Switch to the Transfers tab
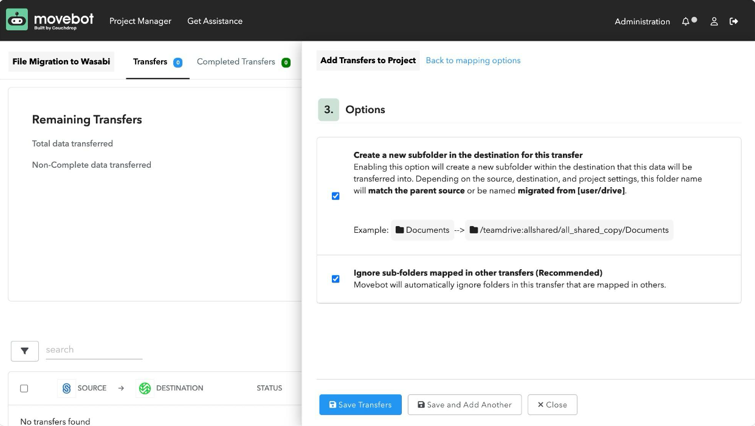This screenshot has width=755, height=426. [x=157, y=62]
